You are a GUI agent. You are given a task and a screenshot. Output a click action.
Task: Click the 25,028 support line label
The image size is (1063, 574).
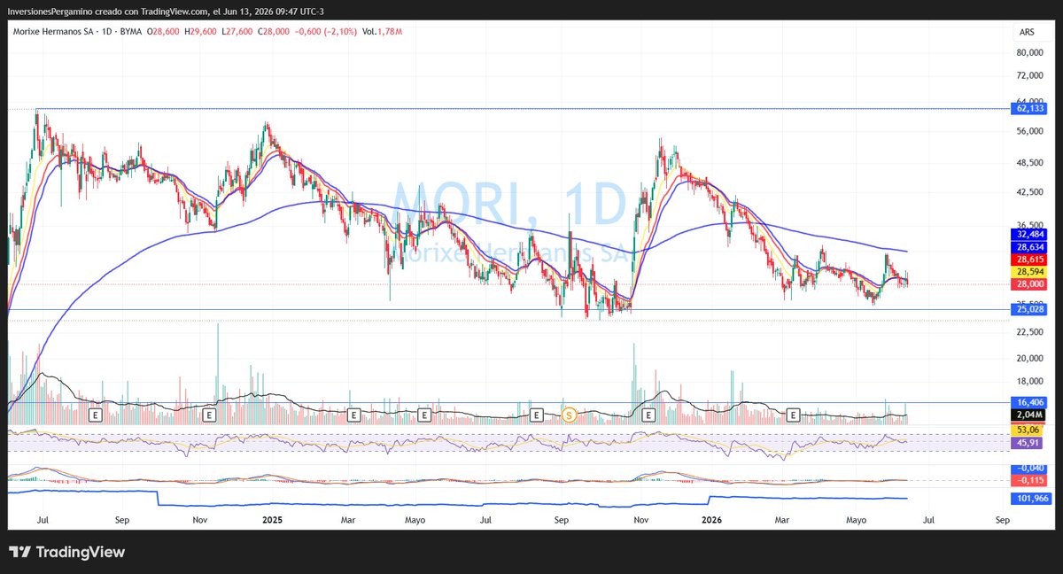1028,309
